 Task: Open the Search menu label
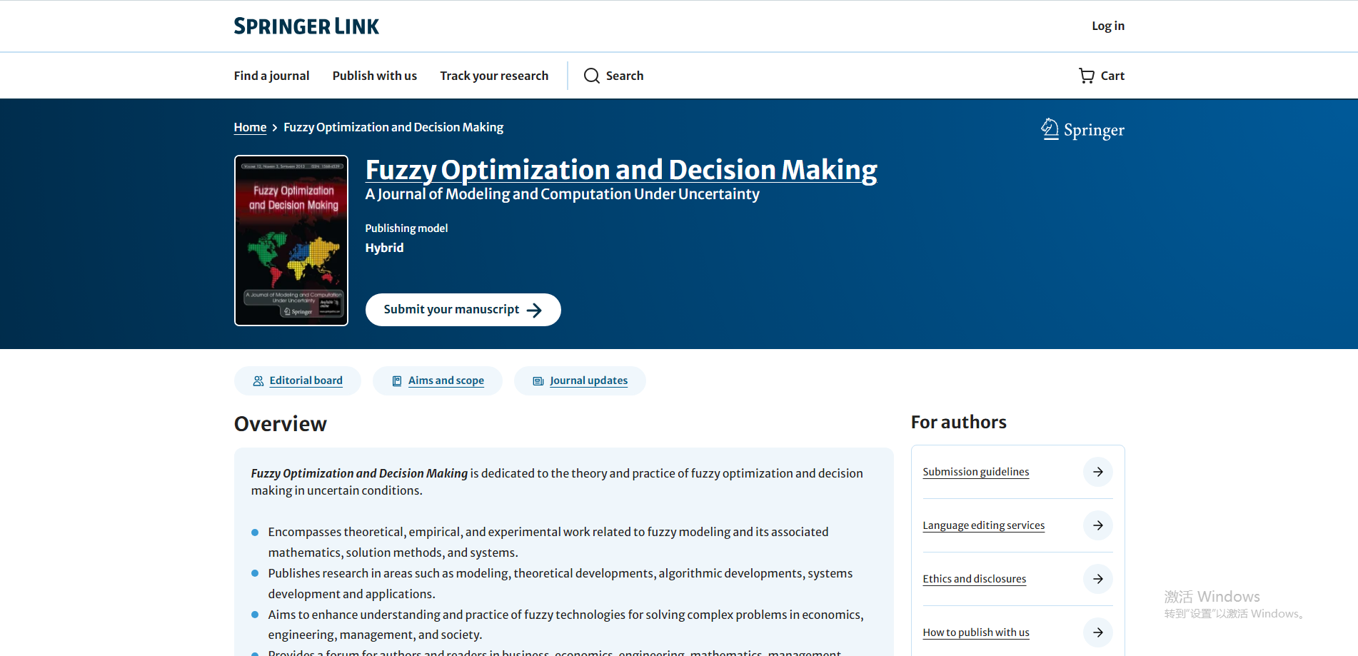[625, 76]
